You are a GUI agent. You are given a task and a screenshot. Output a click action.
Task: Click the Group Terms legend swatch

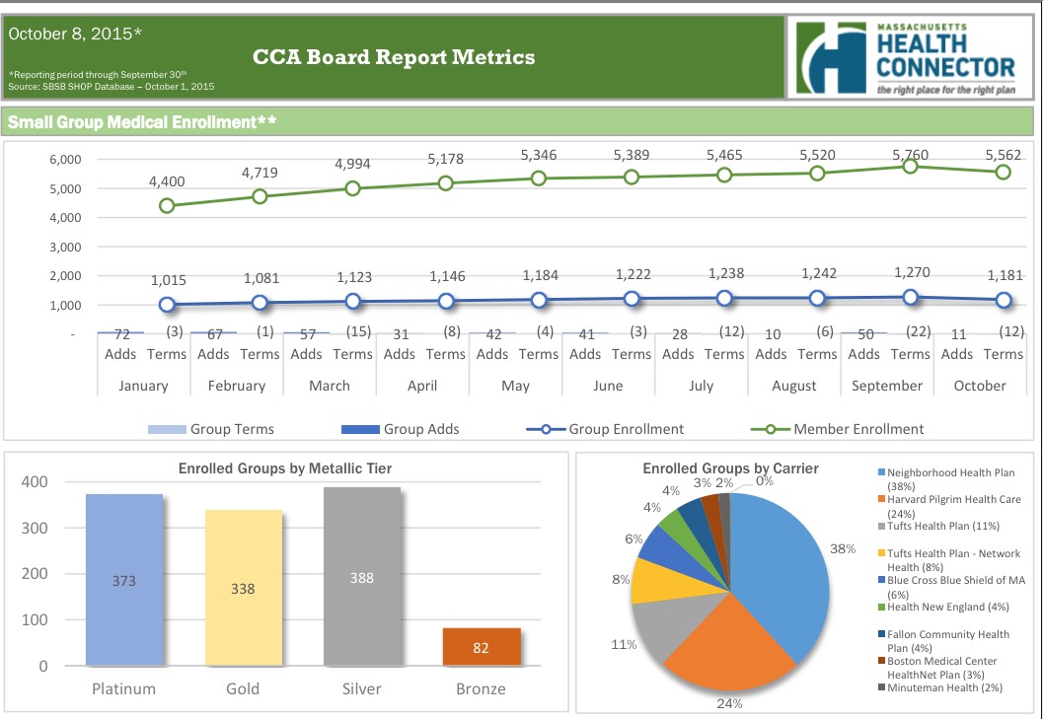pyautogui.click(x=166, y=429)
